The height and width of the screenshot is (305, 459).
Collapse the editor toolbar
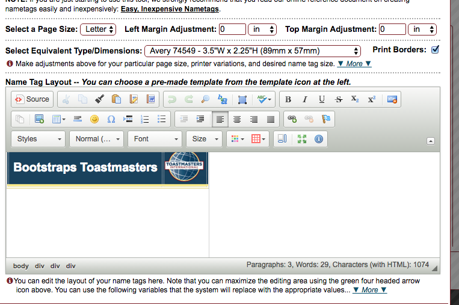431,141
